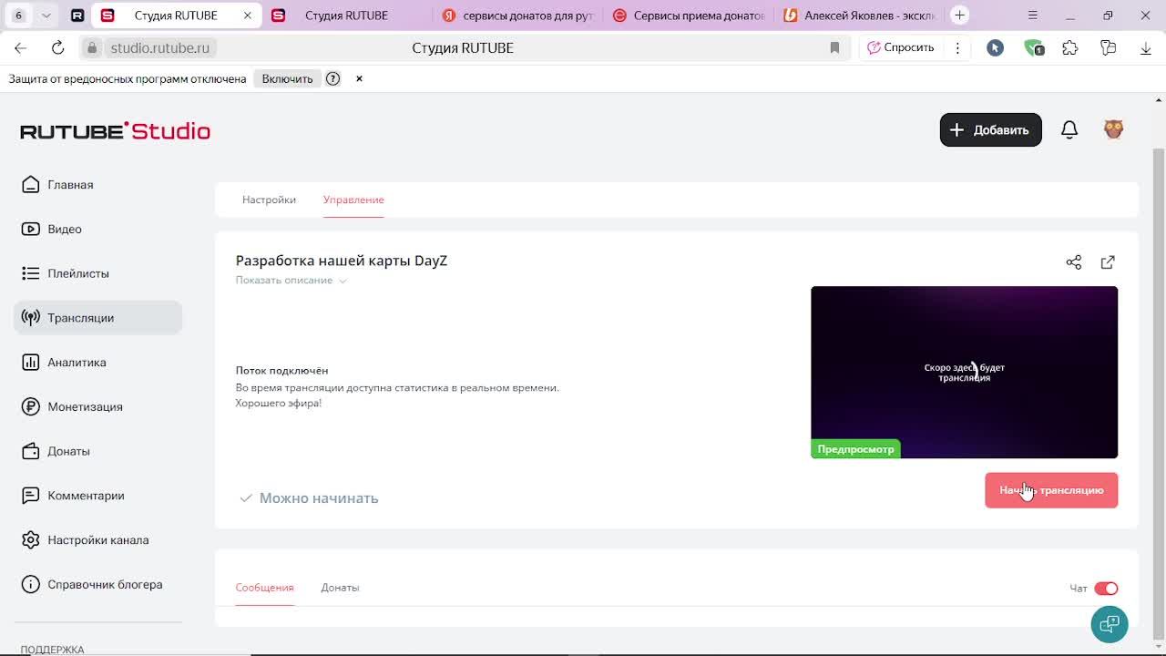
Task: Dismiss the malware protection notice
Action: click(x=359, y=78)
